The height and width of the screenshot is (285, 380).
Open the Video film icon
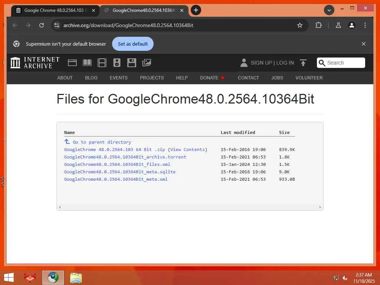pos(102,63)
